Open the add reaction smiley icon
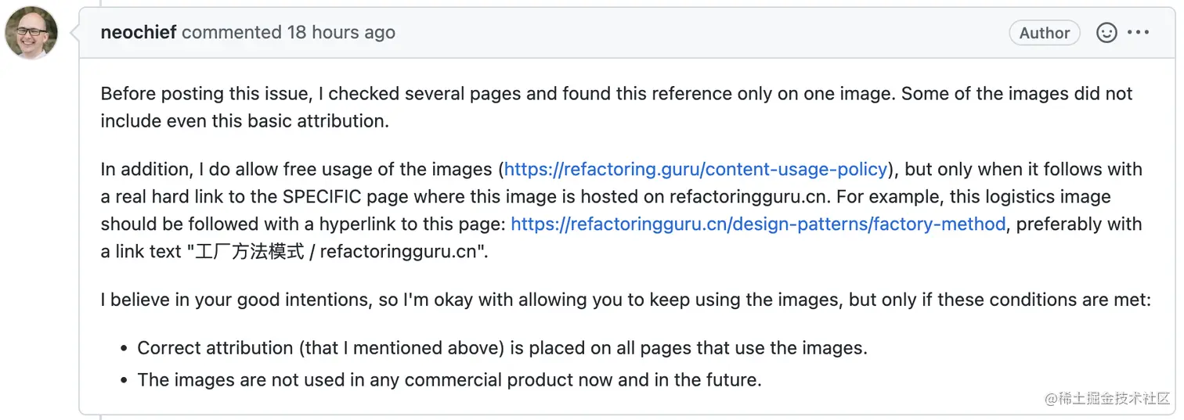Image resolution: width=1184 pixels, height=420 pixels. pos(1106,33)
